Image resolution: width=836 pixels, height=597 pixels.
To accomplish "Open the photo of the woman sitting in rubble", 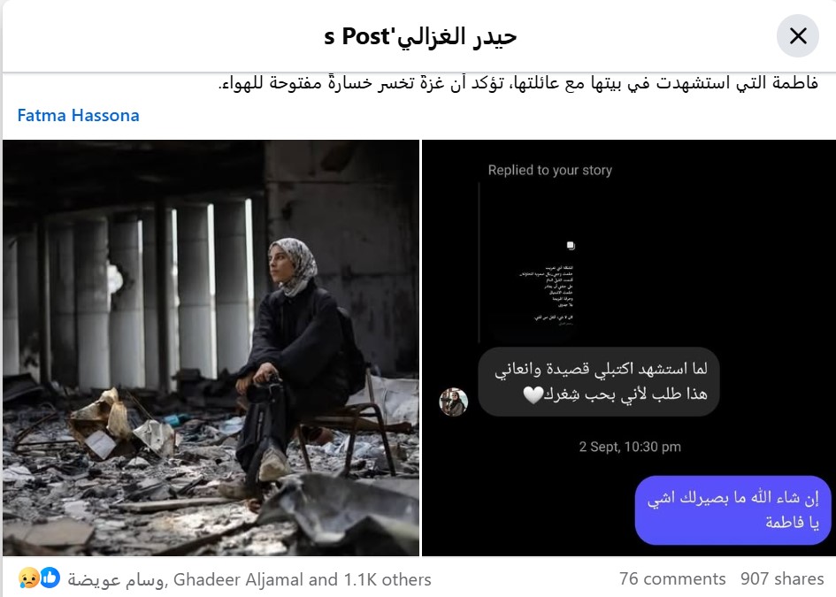I will coord(211,348).
